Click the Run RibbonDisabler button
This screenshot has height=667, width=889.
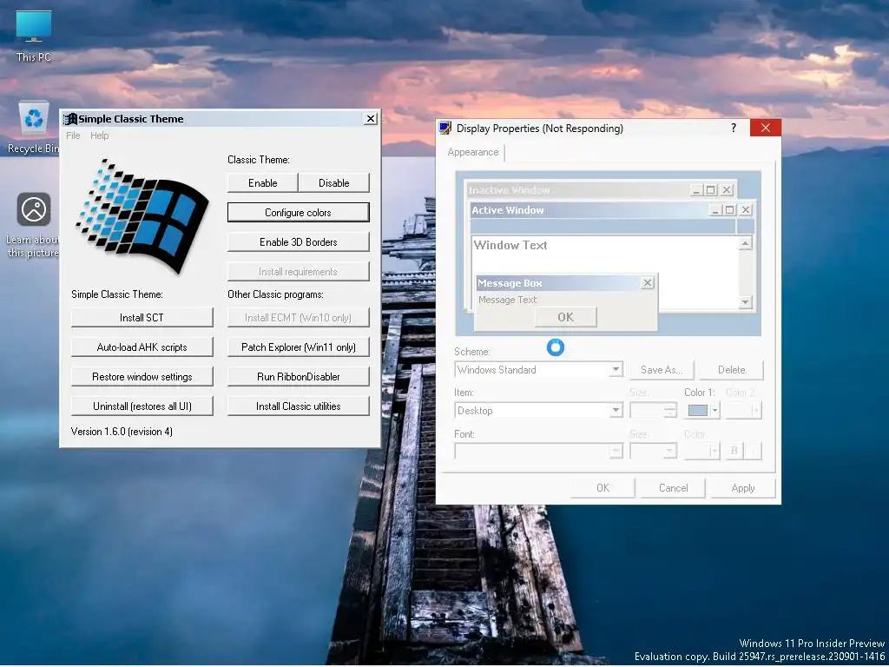coord(299,377)
